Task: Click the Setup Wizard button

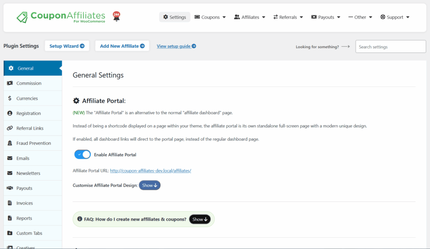Action: [67, 46]
